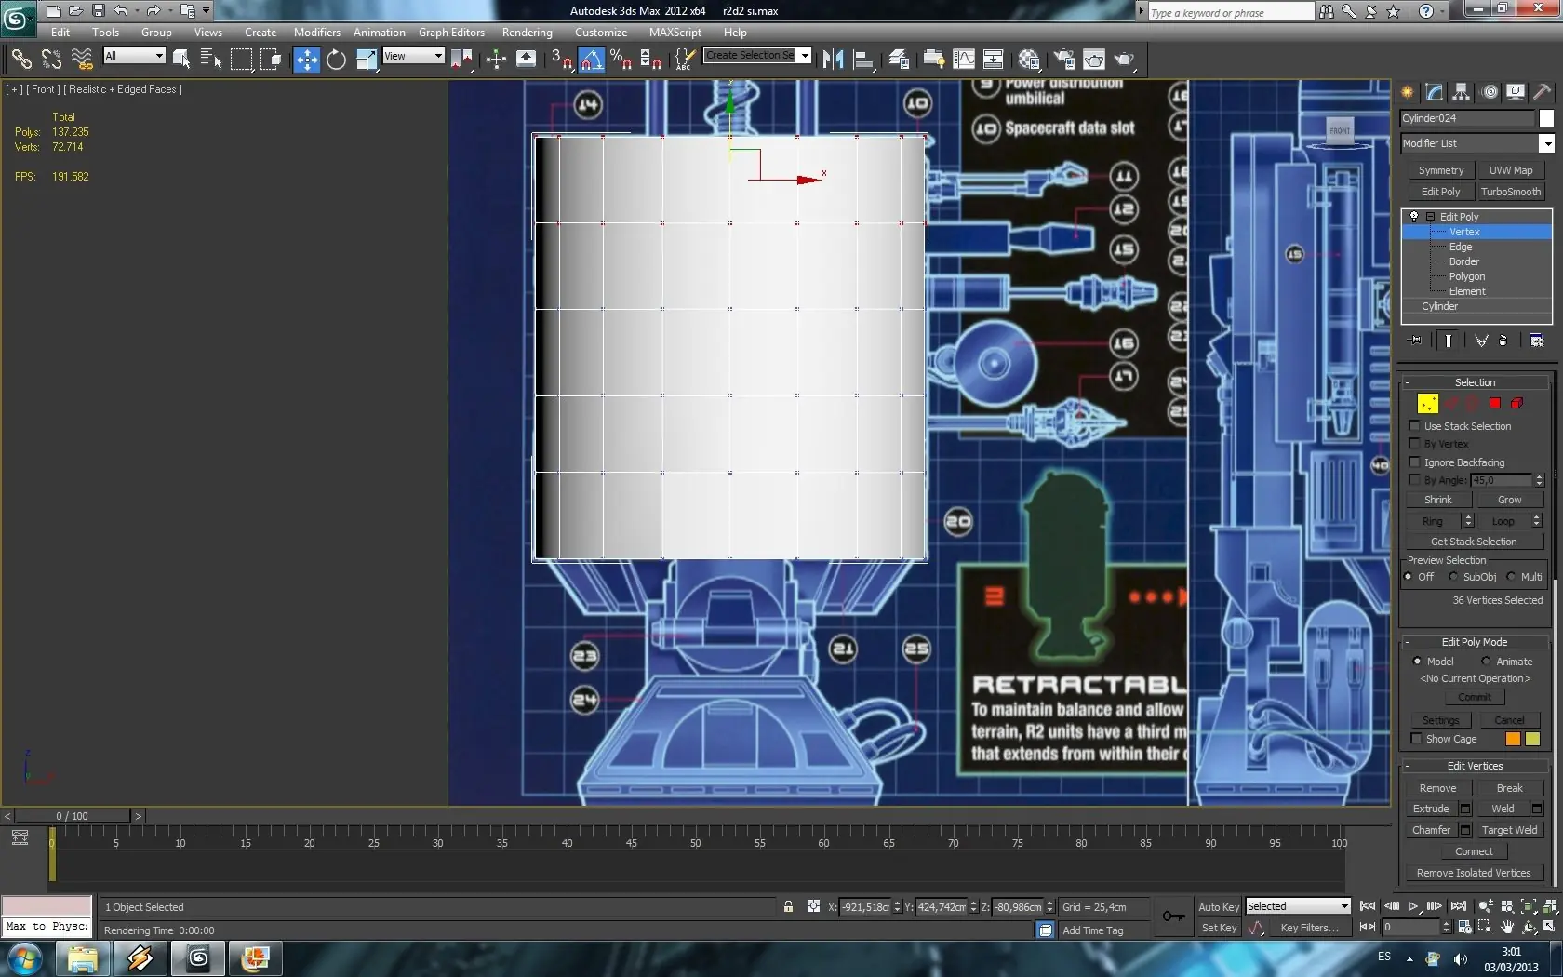The width and height of the screenshot is (1563, 977).
Task: Open the Layer Manager
Action: (x=899, y=60)
